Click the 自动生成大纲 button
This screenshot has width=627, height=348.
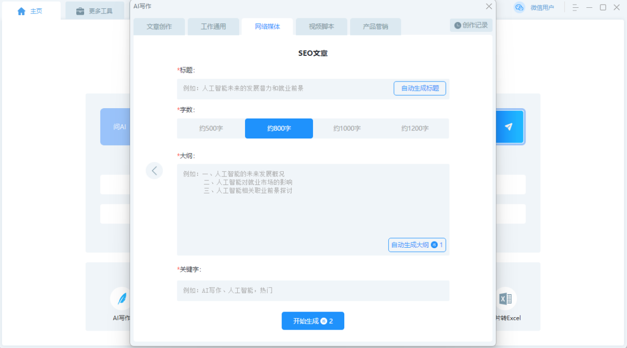(x=417, y=245)
